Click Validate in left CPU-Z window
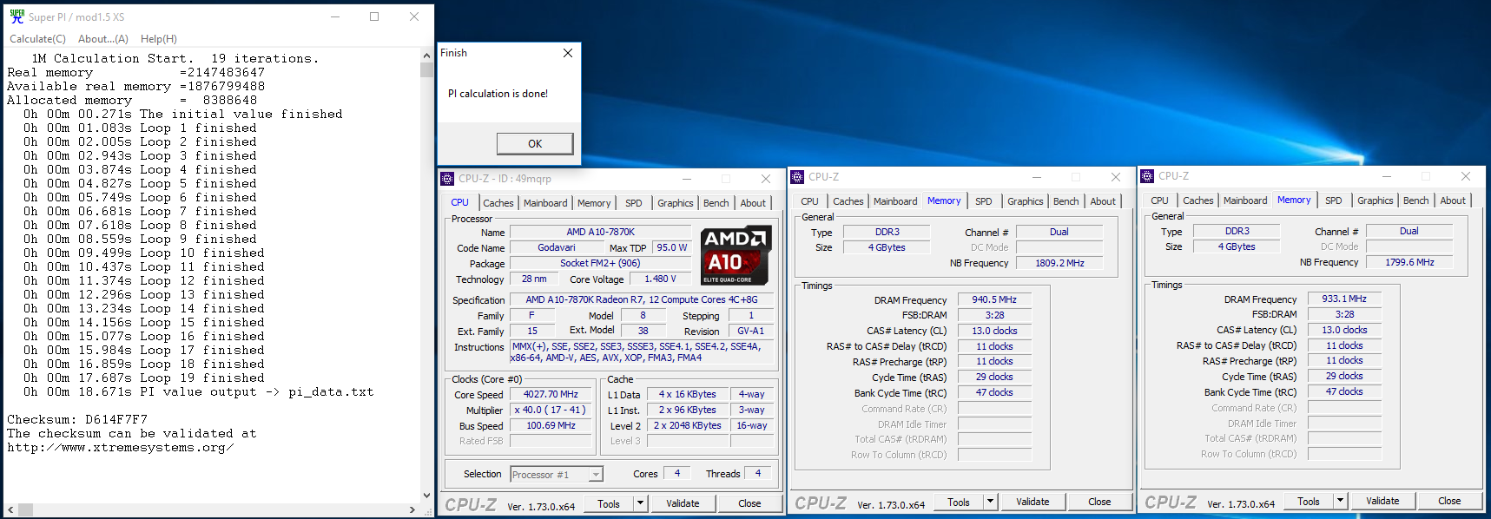The height and width of the screenshot is (519, 1491). 683,503
